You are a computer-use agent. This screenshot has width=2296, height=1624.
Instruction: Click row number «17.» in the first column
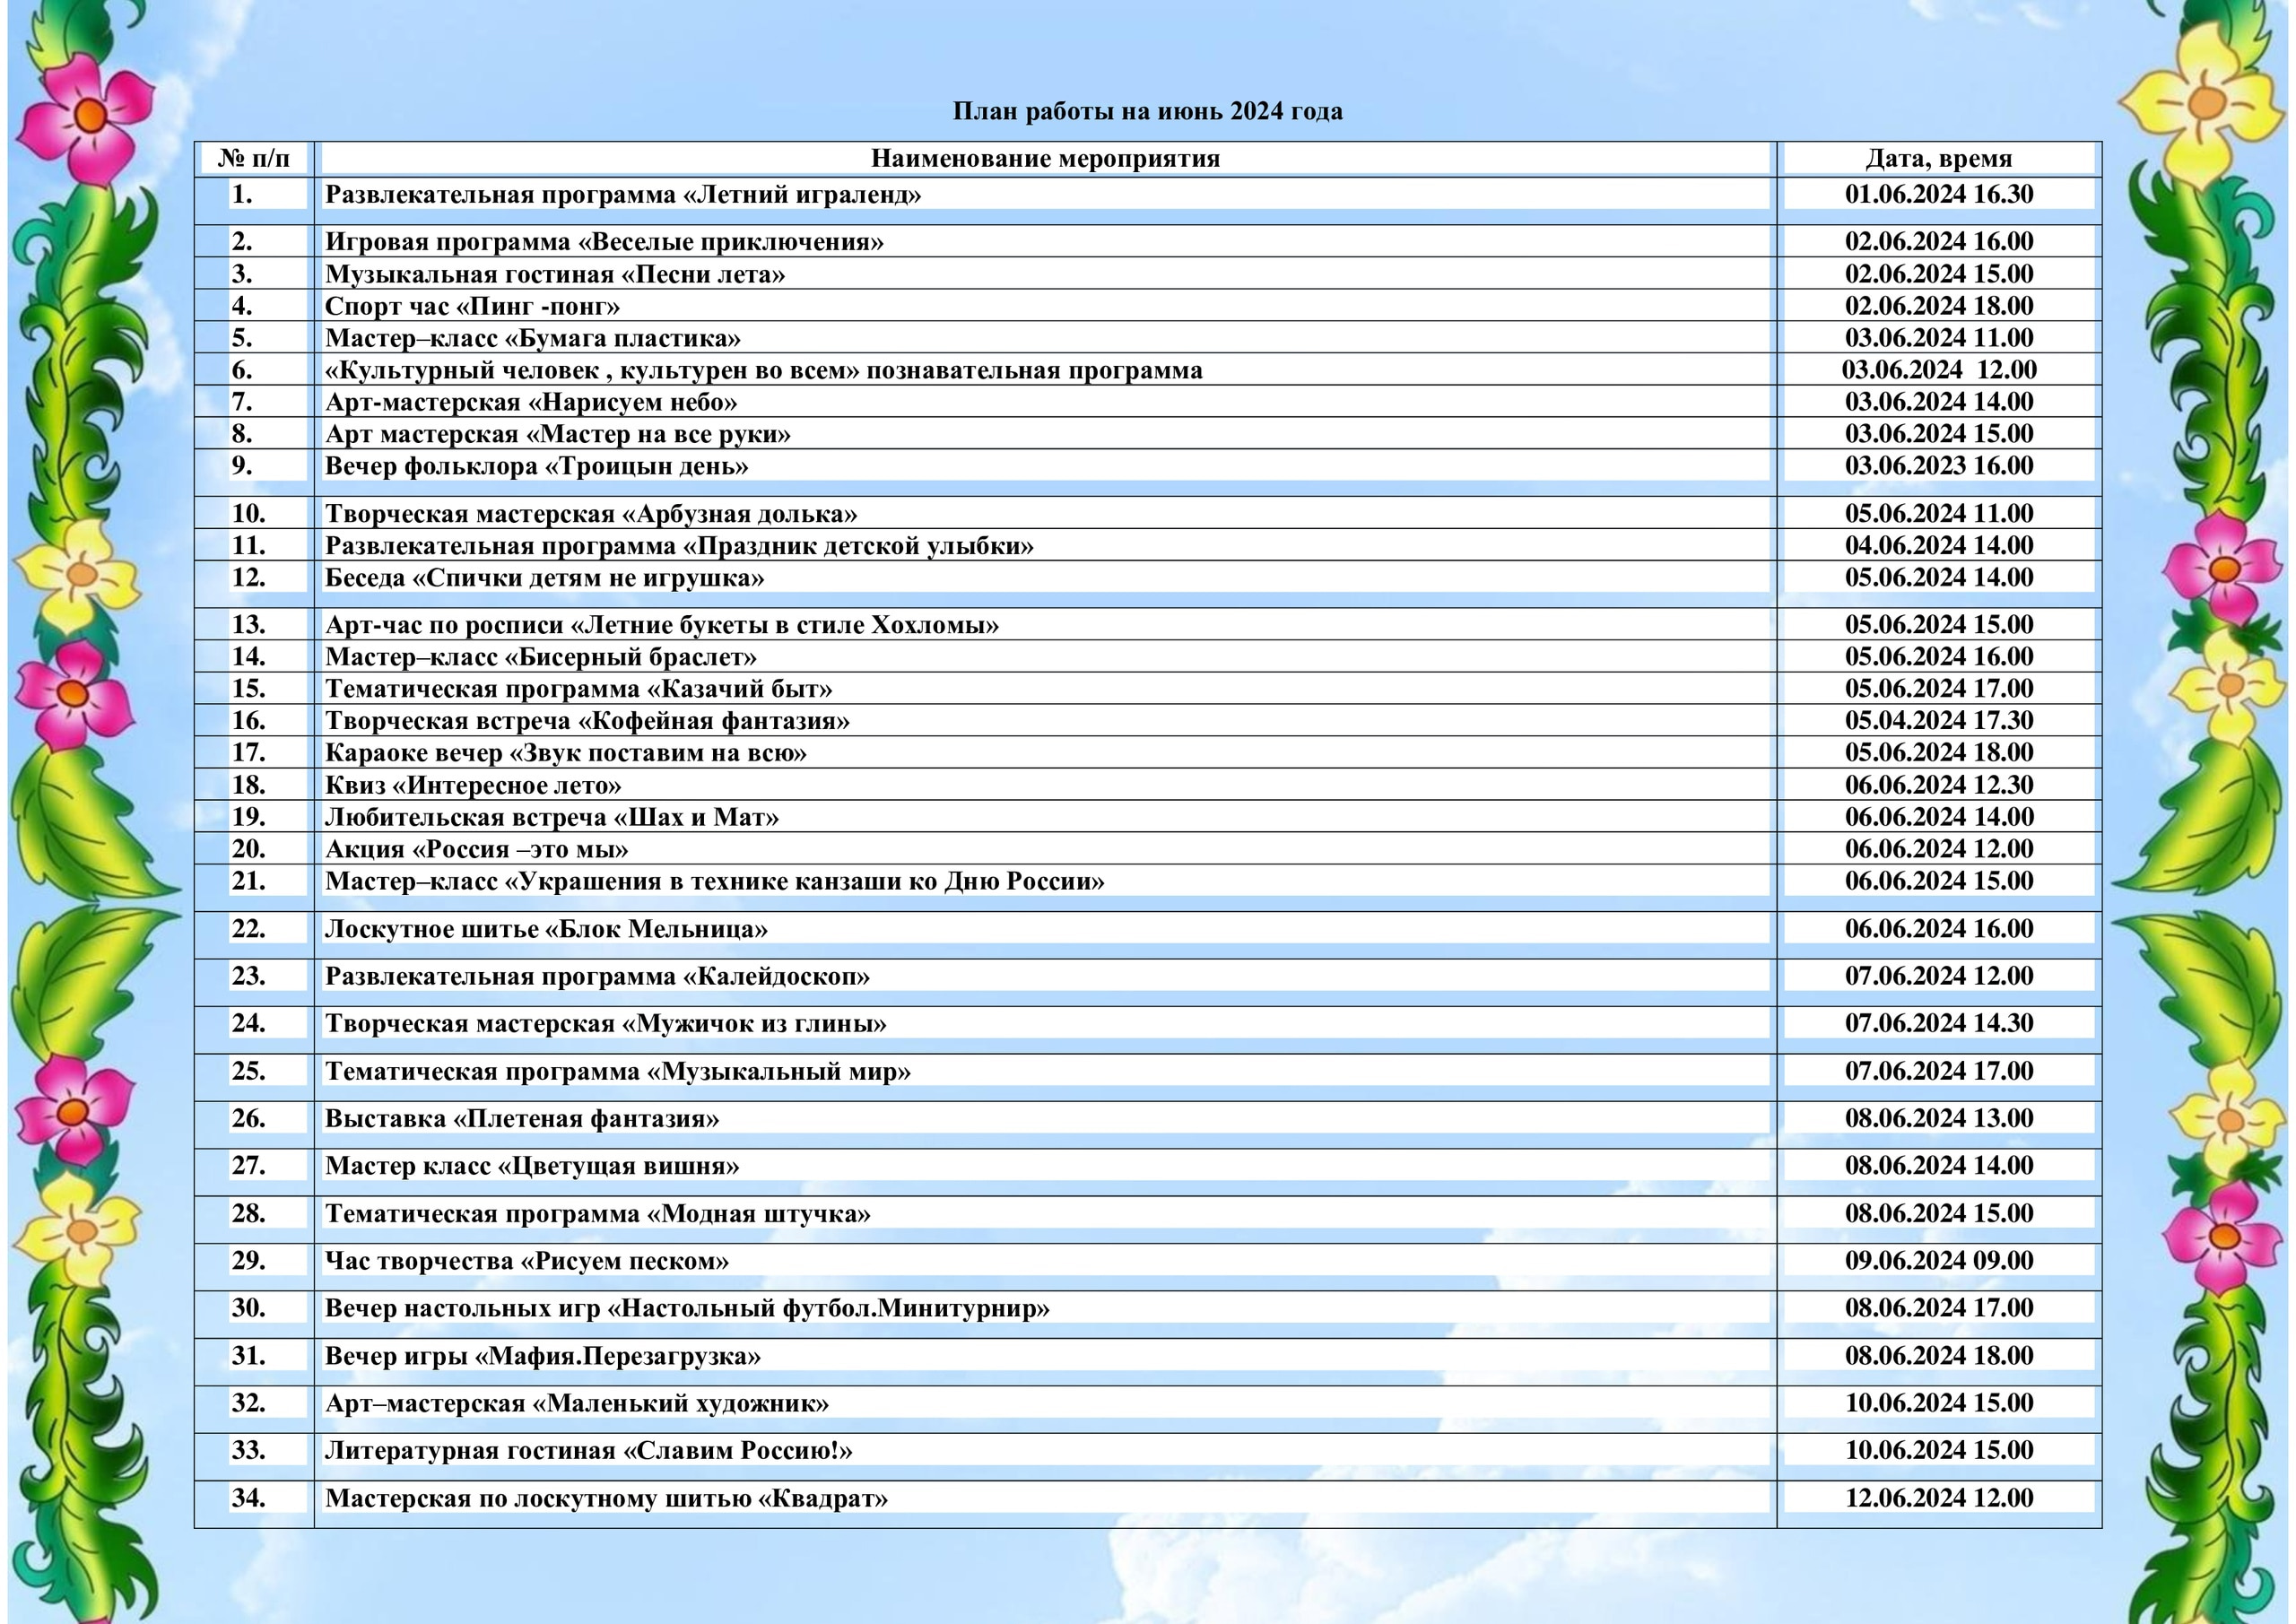pyautogui.click(x=248, y=753)
